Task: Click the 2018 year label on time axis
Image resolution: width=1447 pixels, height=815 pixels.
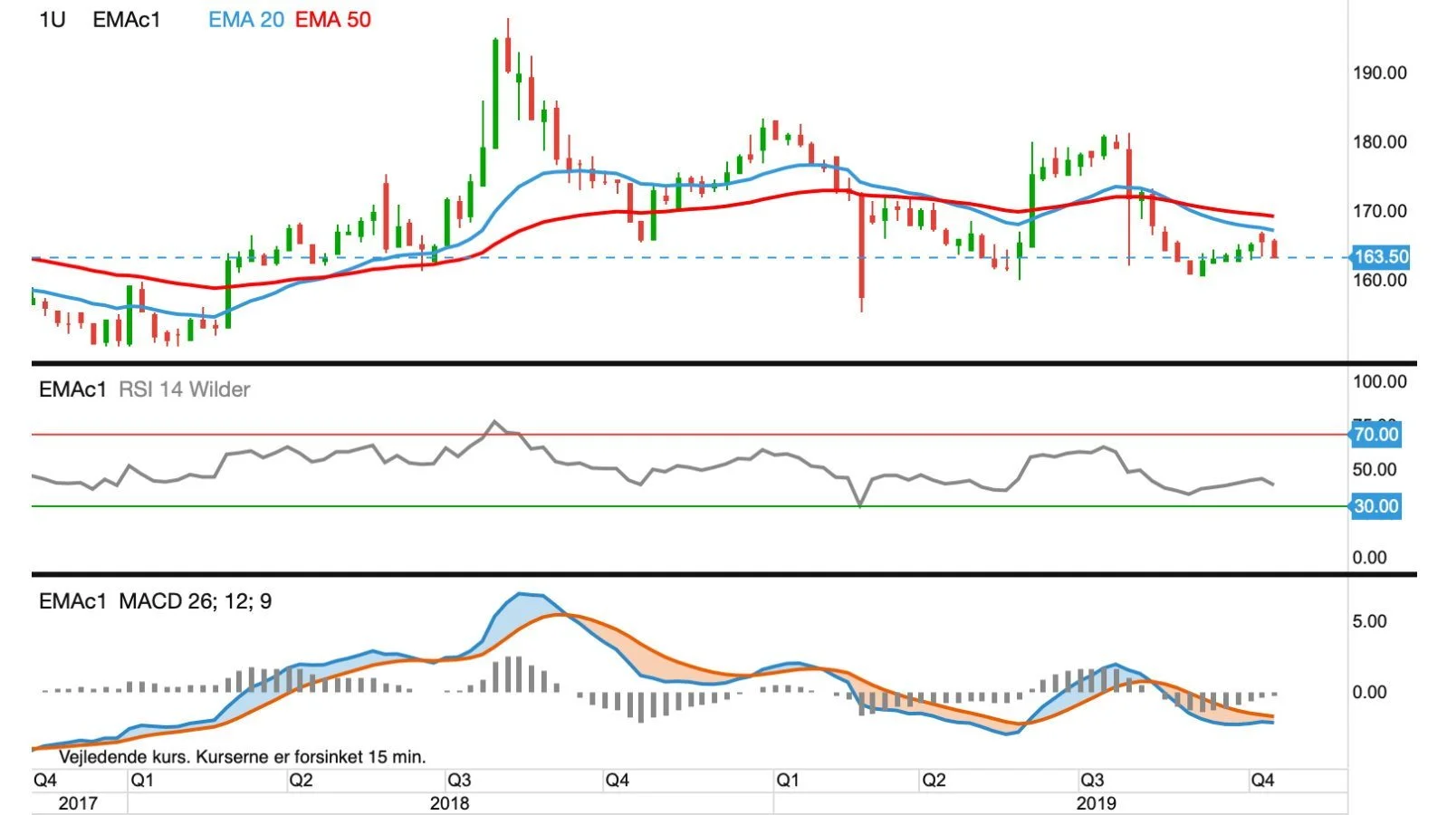Action: [450, 803]
